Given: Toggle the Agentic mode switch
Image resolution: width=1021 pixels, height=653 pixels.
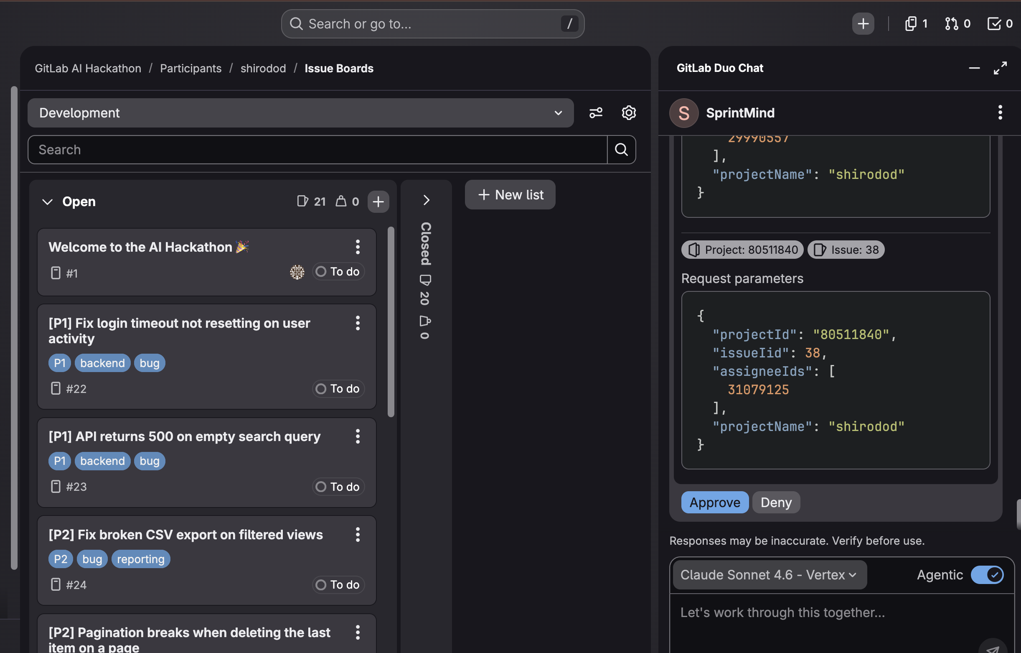Looking at the screenshot, I should tap(987, 574).
